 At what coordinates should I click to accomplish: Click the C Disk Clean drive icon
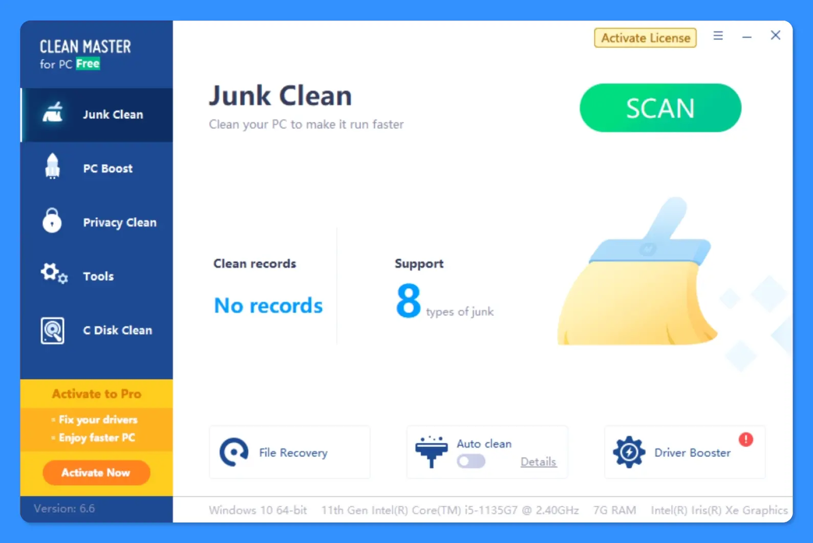tap(53, 330)
